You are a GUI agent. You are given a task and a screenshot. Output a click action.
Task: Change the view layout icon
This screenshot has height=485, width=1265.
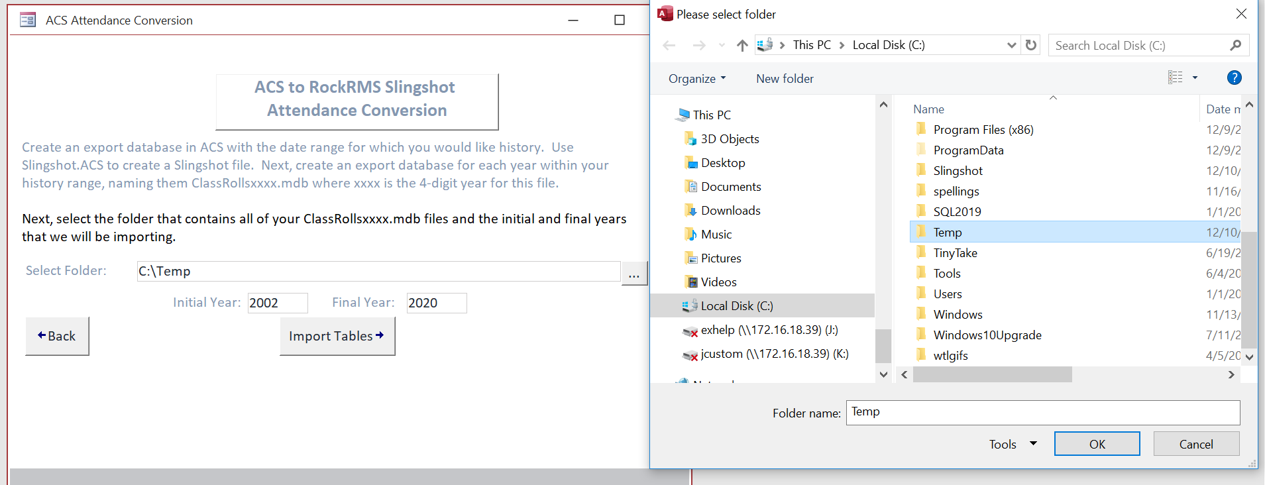[1175, 78]
